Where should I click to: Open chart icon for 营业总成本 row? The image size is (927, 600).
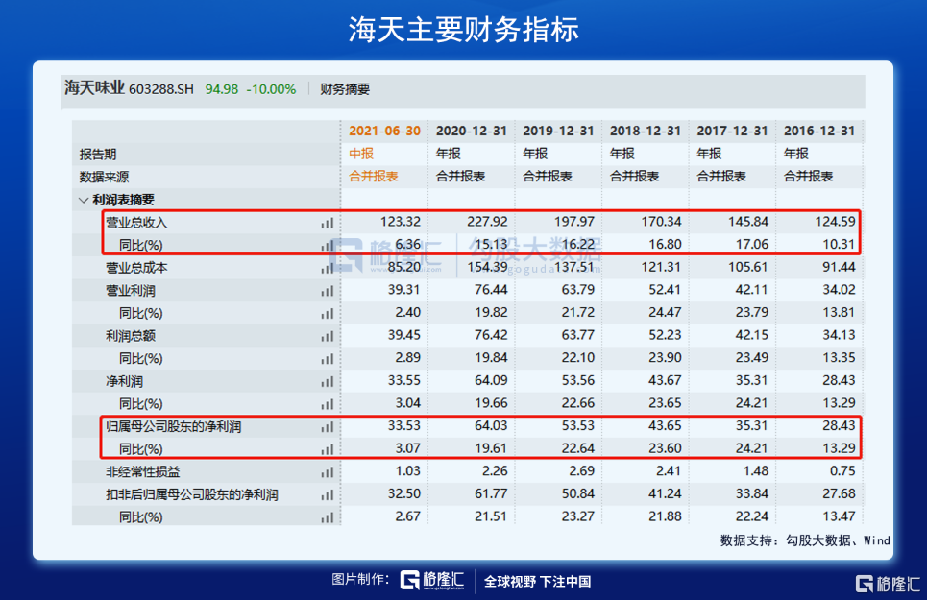coord(328,268)
